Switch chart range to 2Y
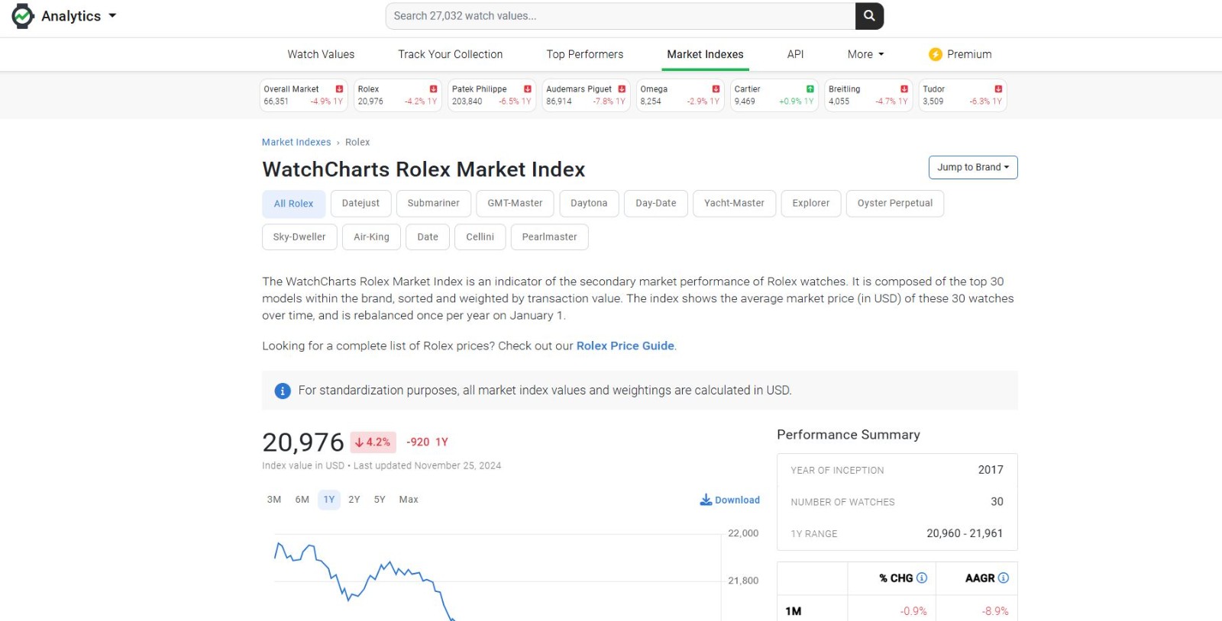The width and height of the screenshot is (1222, 621). 354,500
